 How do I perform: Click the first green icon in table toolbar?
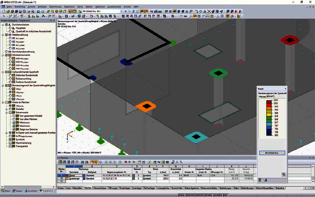[60, 162]
